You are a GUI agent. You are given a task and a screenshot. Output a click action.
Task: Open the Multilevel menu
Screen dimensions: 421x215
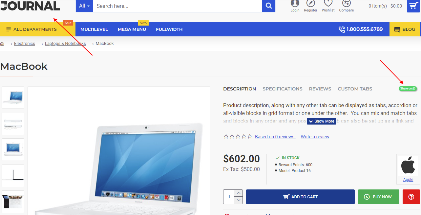[x=94, y=29]
